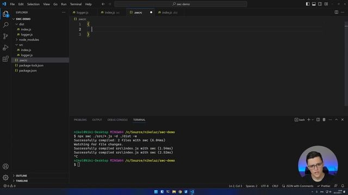Switch to the Output panel tab

(97, 120)
